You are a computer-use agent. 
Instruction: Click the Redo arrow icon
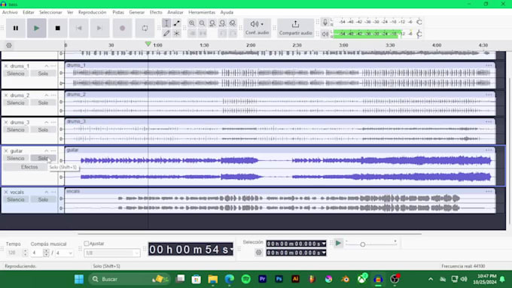point(233,33)
